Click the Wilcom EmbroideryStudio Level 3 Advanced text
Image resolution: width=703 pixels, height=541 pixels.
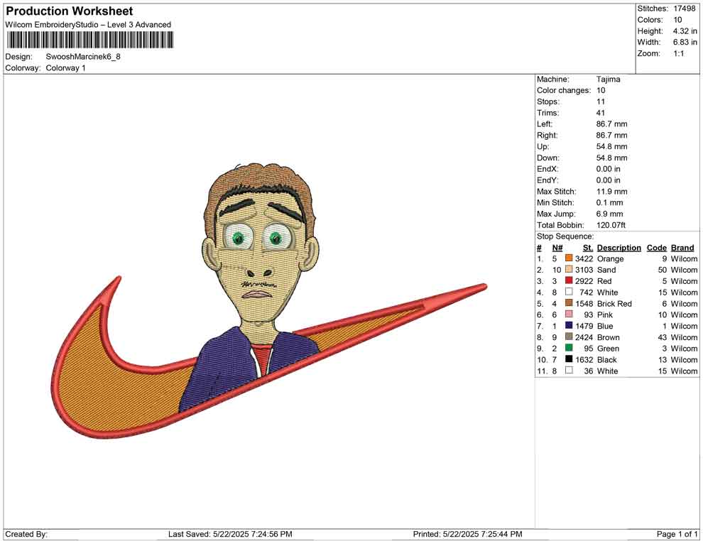tap(88, 25)
